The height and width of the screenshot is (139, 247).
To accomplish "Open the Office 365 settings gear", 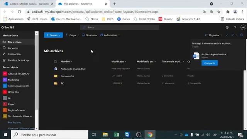I will pos(227,27).
